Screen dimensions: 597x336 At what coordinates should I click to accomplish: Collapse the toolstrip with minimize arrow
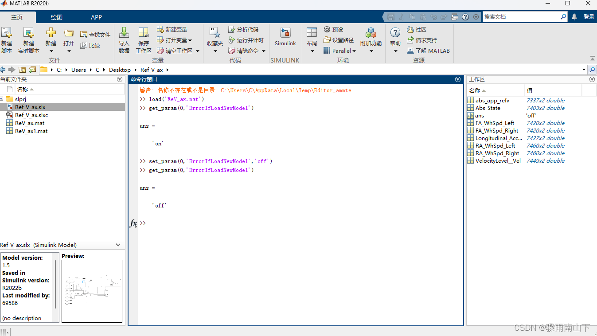593,58
